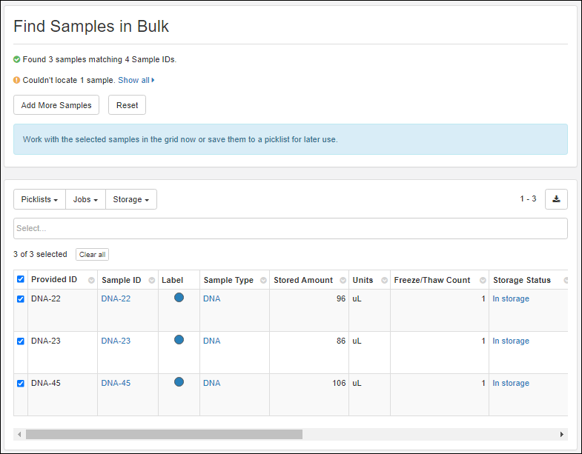Click the download export icon button
Screen dimensions: 582x454
556,199
